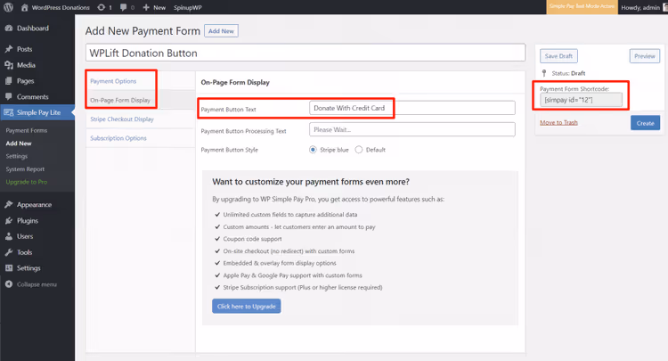Viewport: 668px width, 361px height.
Task: Click the Move to Trash link
Action: pos(558,122)
